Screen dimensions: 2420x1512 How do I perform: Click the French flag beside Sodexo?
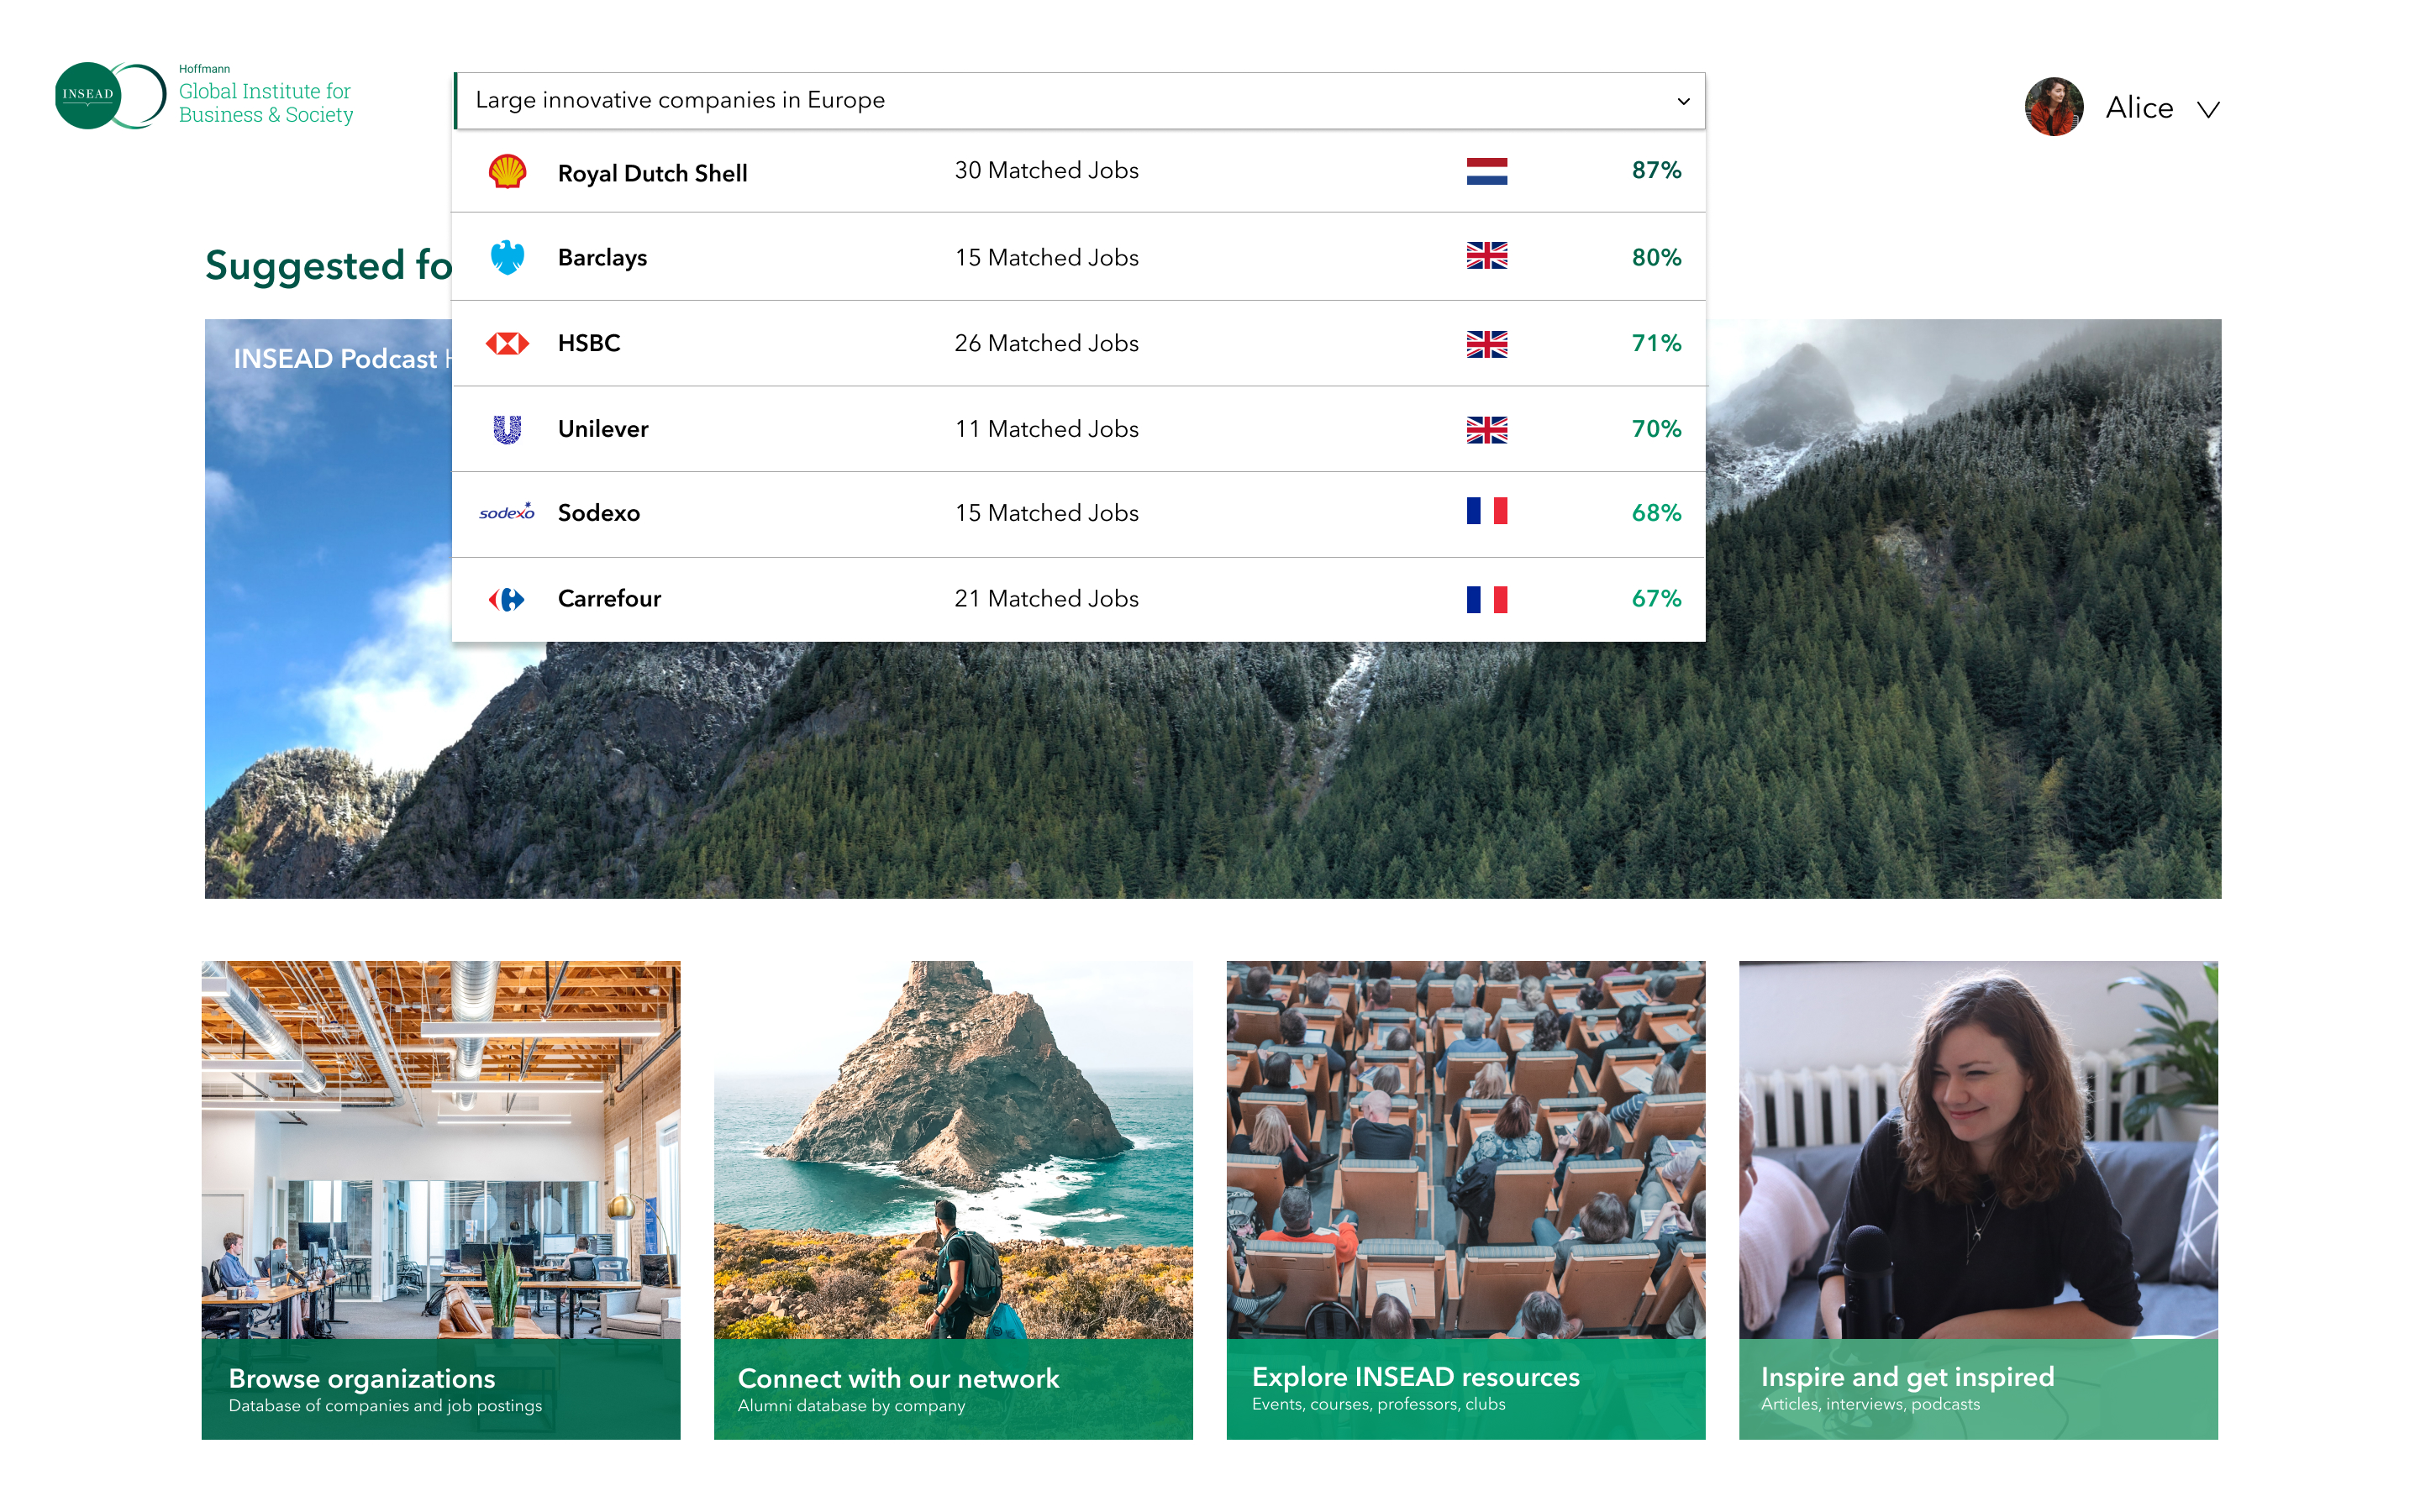coord(1486,512)
